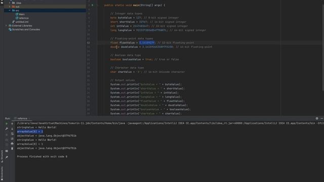Click the layout icon in Run sidebar
The image size is (324, 182).
(7, 151)
